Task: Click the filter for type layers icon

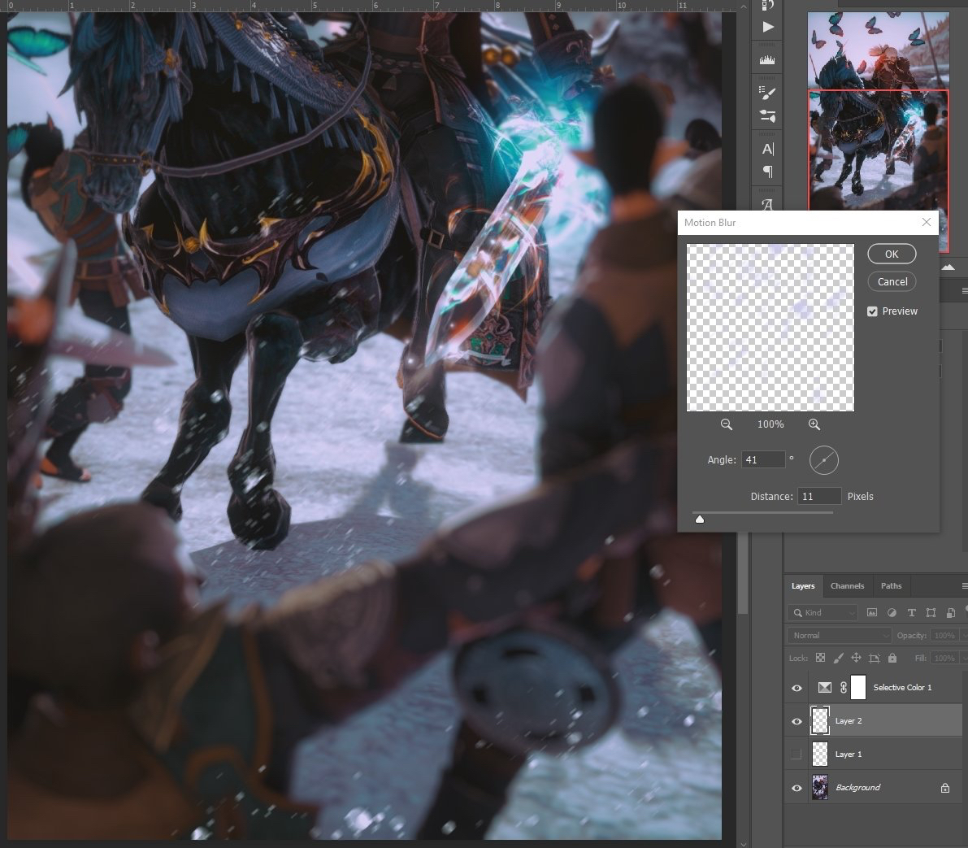Action: 911,612
